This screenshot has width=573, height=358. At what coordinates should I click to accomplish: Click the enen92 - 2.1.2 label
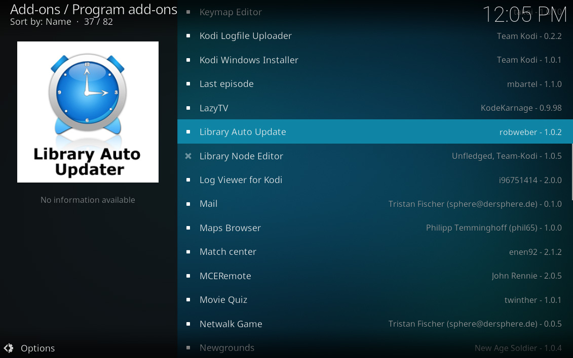536,252
